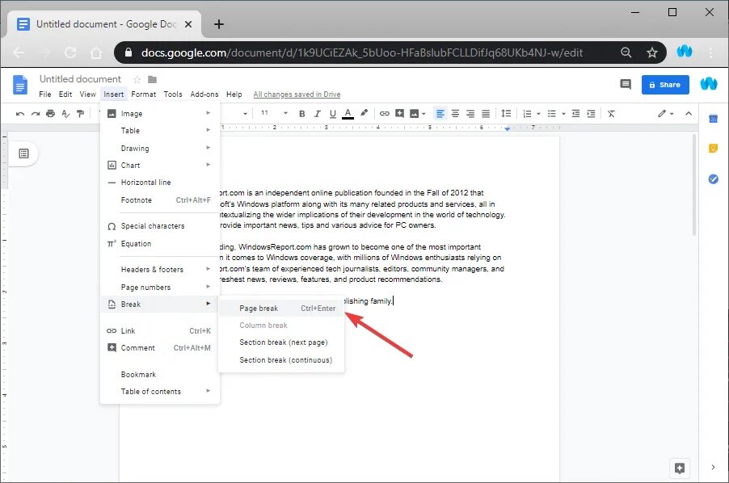This screenshot has height=483, width=729.
Task: Click the Spell check icon
Action: pos(65,114)
